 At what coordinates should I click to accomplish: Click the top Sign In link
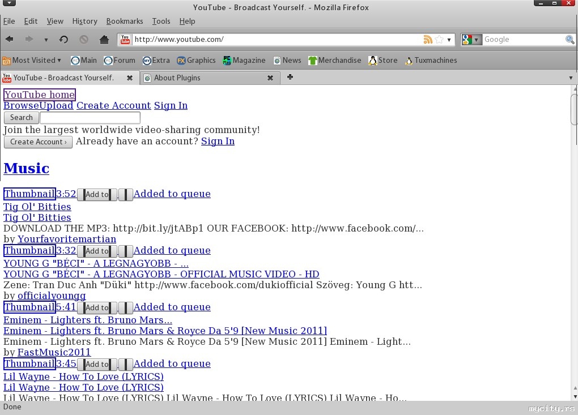[x=171, y=105]
